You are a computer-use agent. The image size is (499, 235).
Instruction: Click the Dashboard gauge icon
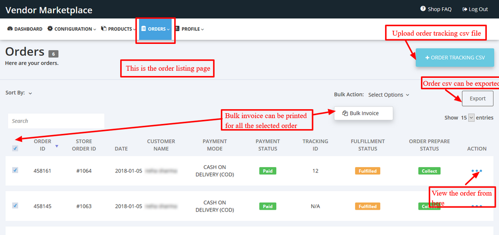10,29
